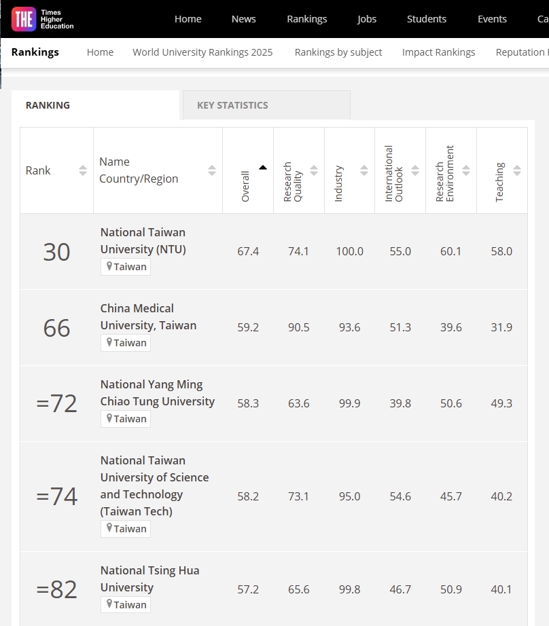
Task: Sort by Research Quality arrows
Action: 313,170
